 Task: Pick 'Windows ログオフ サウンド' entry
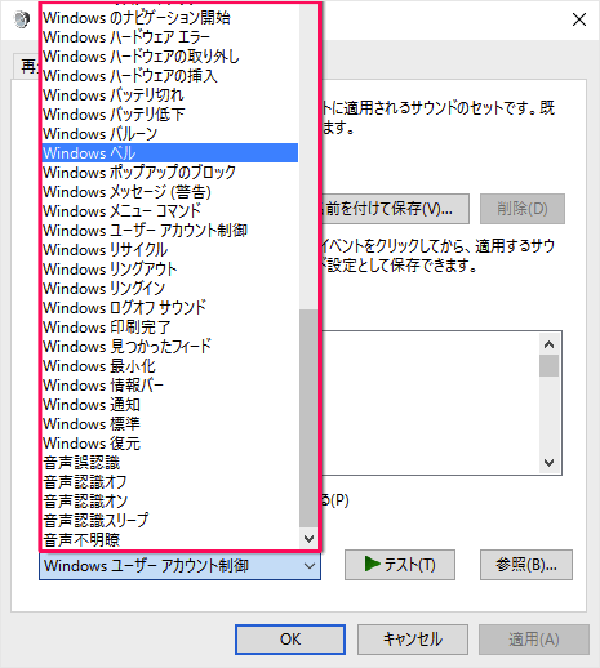[170, 308]
